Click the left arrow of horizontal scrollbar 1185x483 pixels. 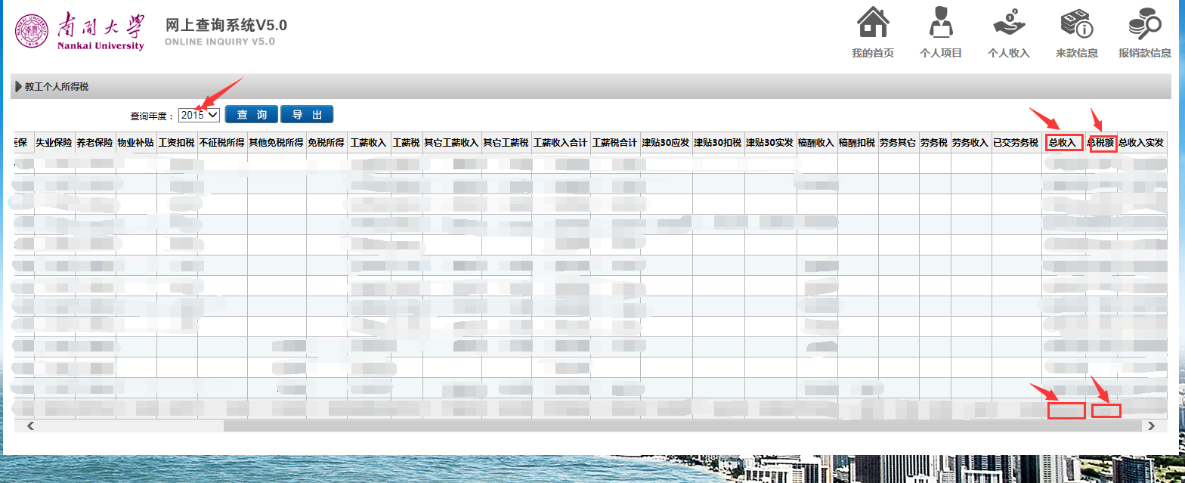pos(31,426)
